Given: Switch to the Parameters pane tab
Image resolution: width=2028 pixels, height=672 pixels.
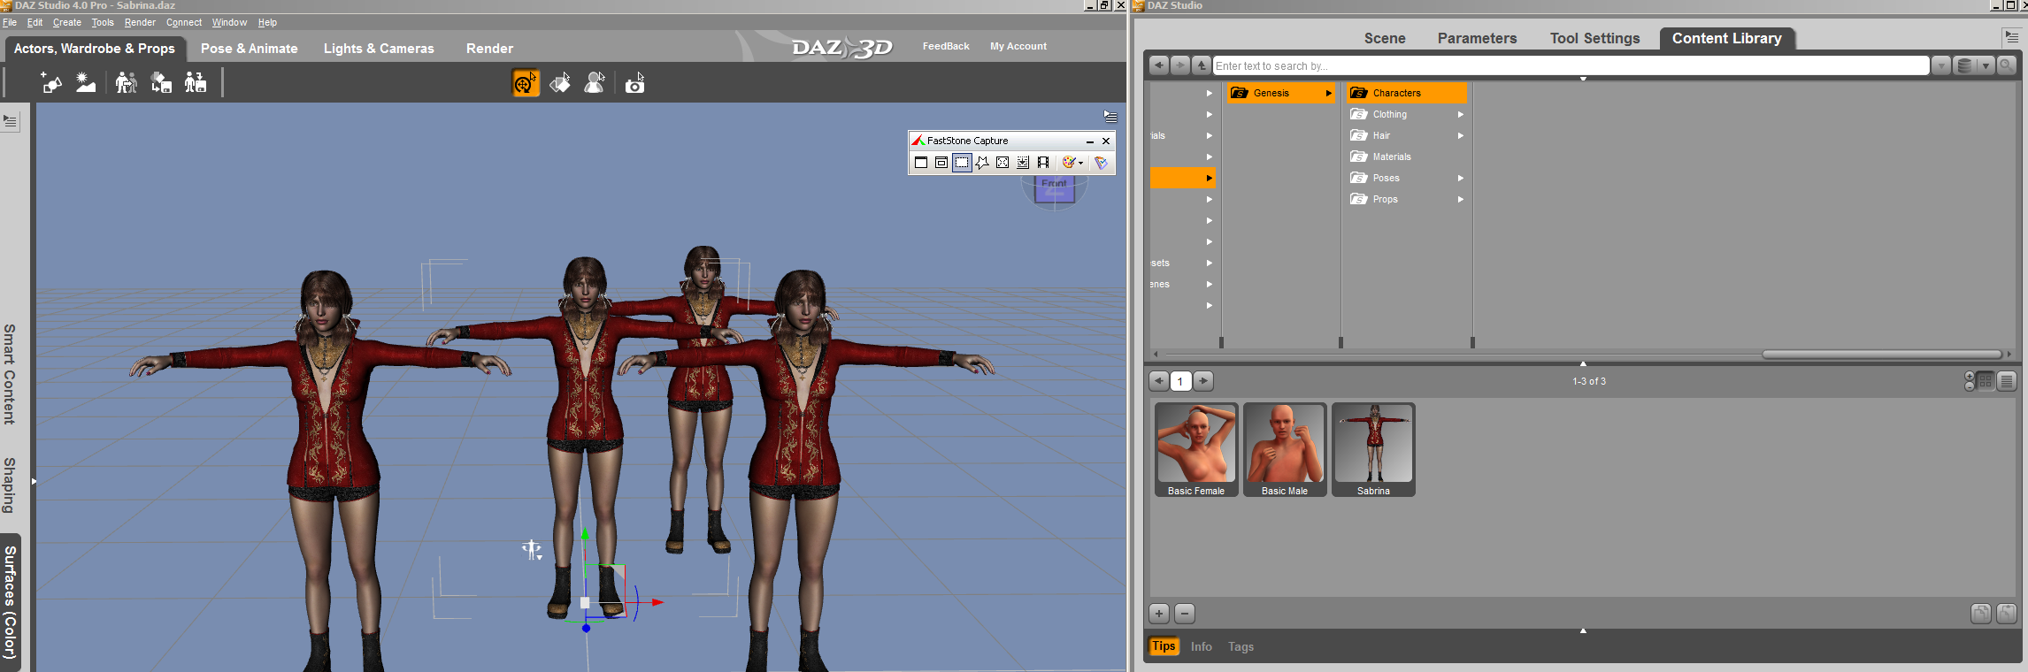Looking at the screenshot, I should point(1477,38).
